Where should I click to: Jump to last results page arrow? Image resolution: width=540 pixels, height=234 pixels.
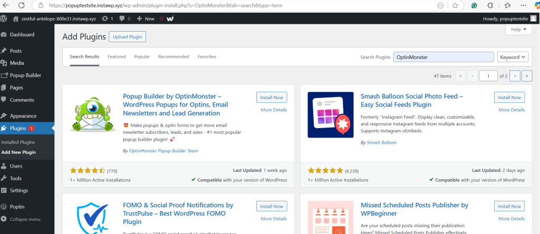(x=527, y=76)
